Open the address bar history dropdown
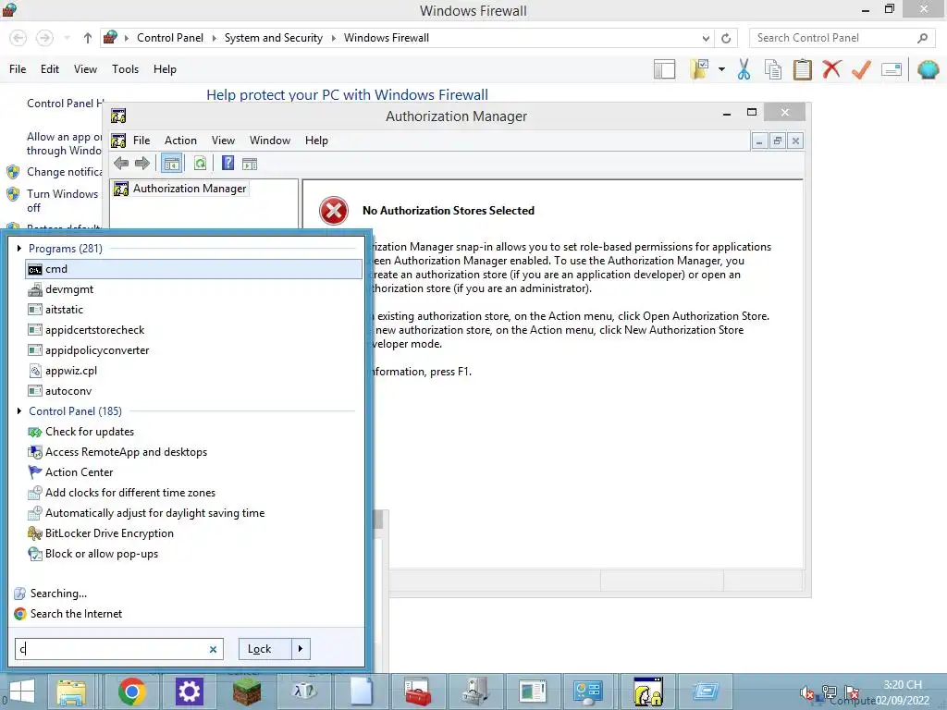The height and width of the screenshot is (710, 947). pyautogui.click(x=706, y=38)
